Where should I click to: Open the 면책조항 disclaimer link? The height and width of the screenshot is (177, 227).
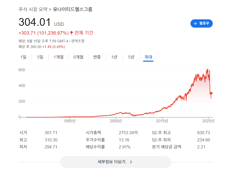click(78, 41)
